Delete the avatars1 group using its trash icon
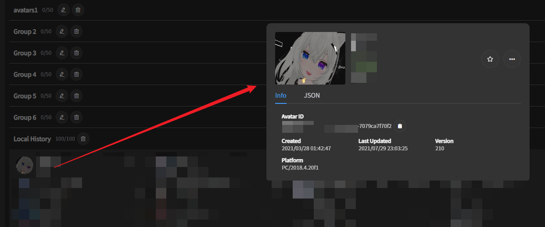 pyautogui.click(x=78, y=10)
